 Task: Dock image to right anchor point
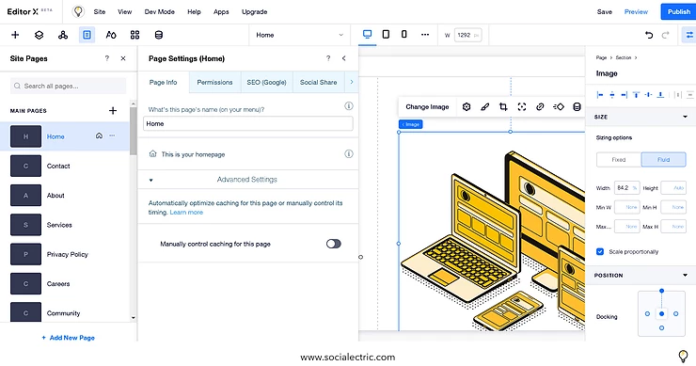coord(675,313)
